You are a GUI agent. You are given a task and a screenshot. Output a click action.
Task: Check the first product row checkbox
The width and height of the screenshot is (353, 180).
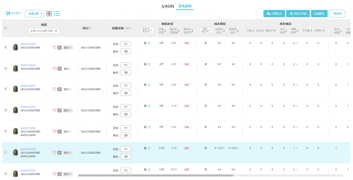[6, 47]
